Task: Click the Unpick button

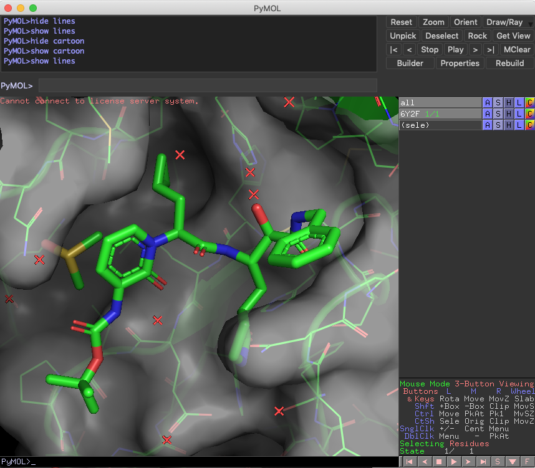Action: 403,36
